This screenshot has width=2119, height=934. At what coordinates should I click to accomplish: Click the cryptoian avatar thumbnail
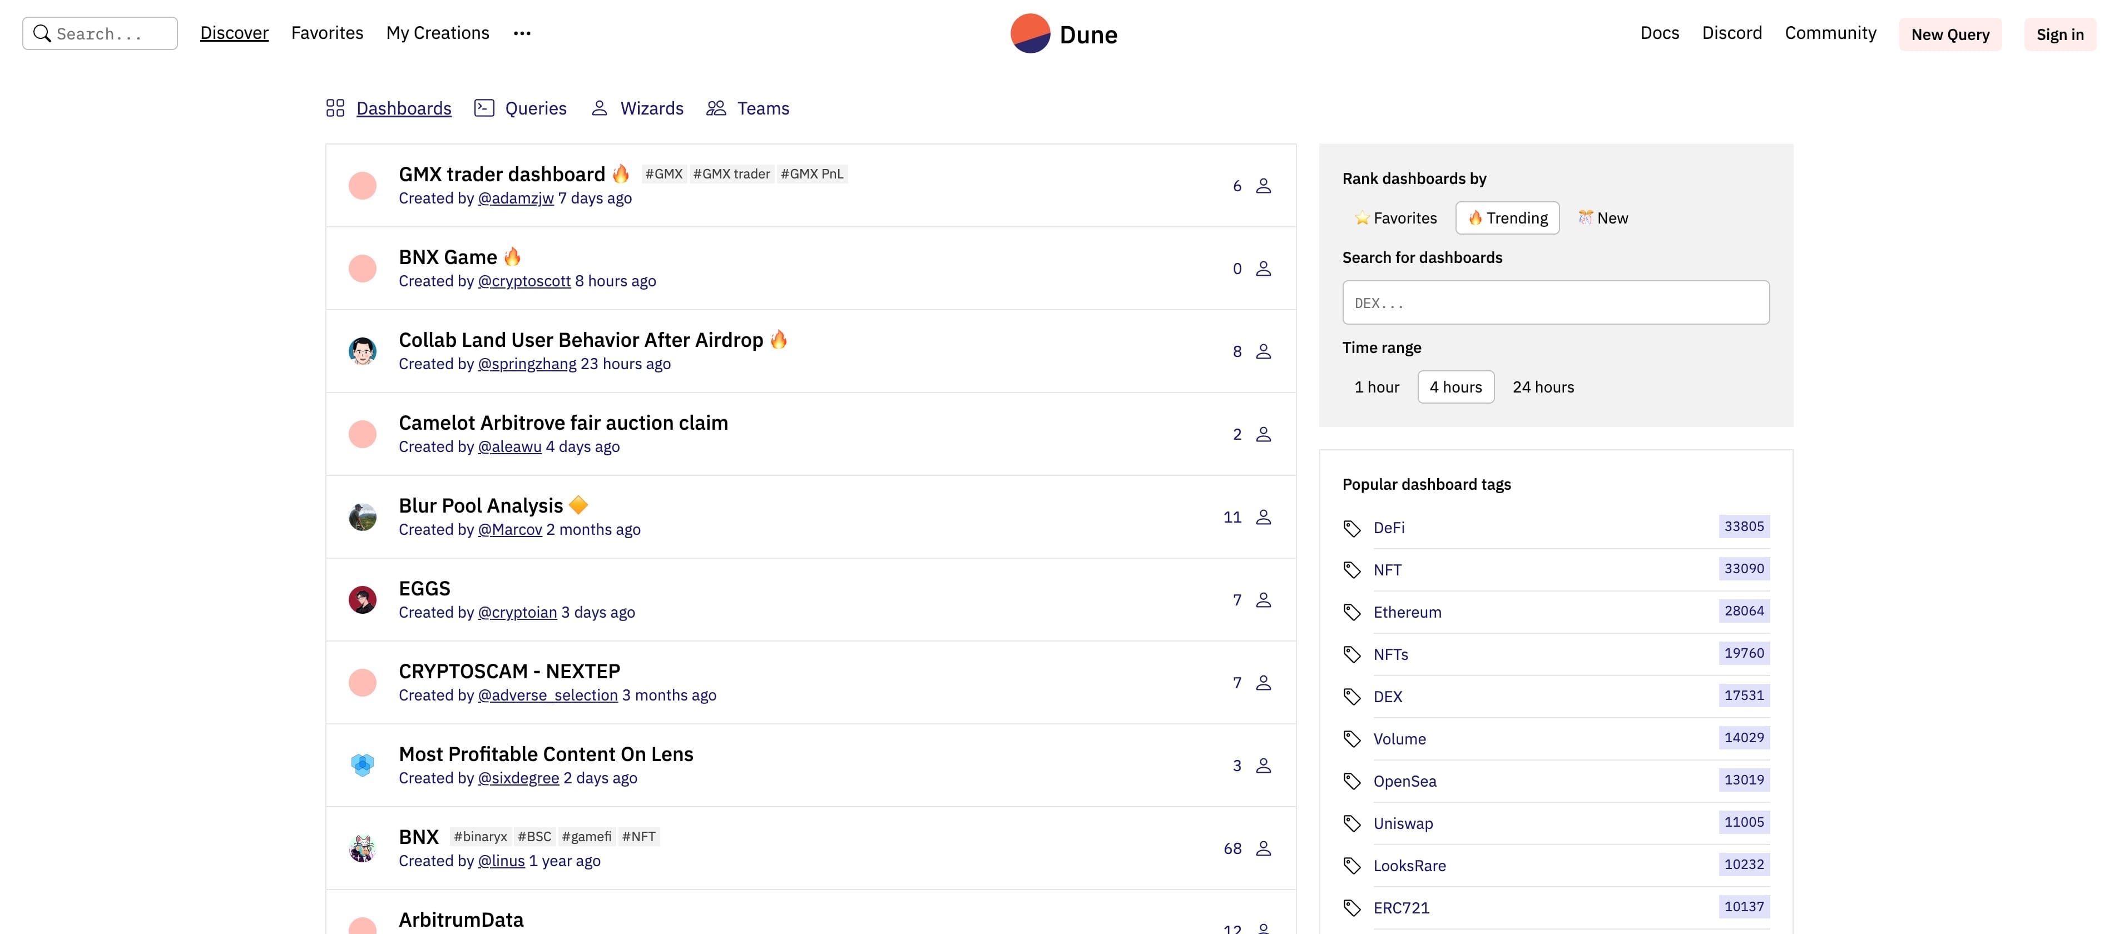362,600
